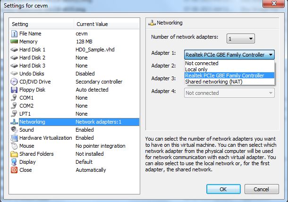Click 'Network adapters:1' value text
Viewport: 288px width, 202px height.
click(x=99, y=122)
